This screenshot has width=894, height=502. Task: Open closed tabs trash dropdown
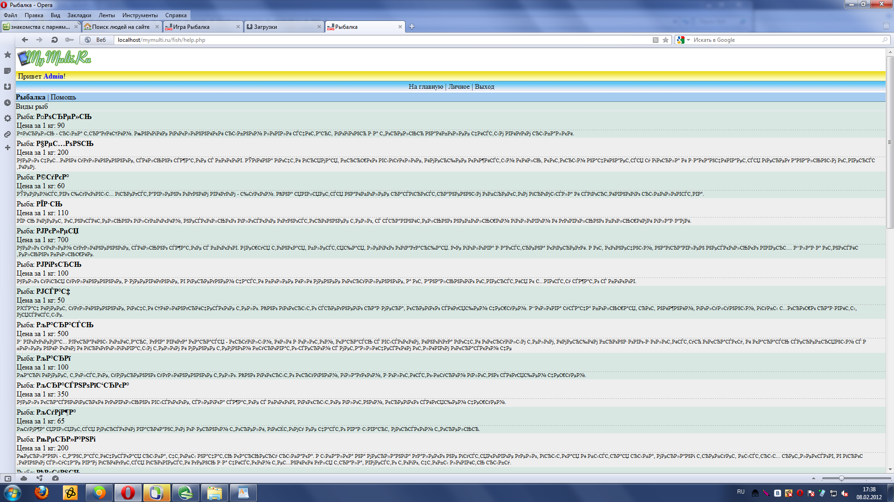(x=886, y=26)
